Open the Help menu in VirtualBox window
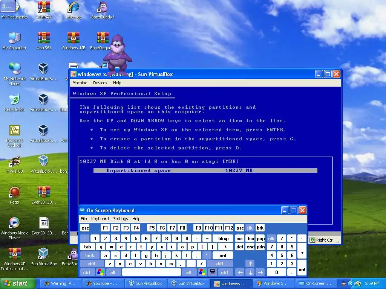The image size is (386, 289). (117, 83)
